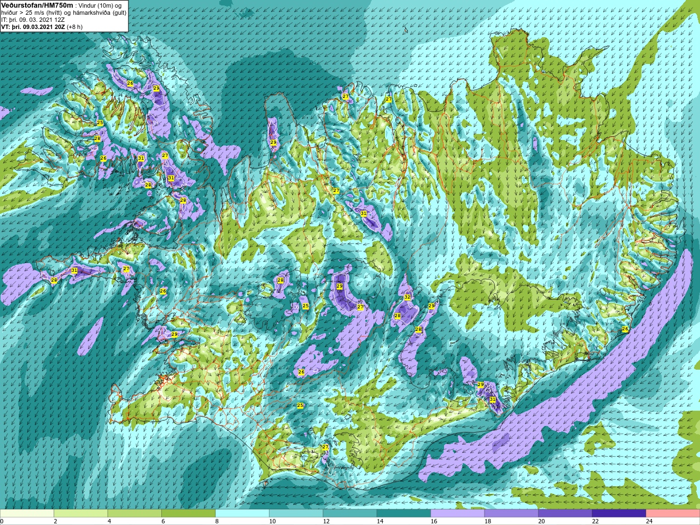Click legend scale value "2"
Image resolution: width=700 pixels, height=525 pixels.
tap(55, 521)
